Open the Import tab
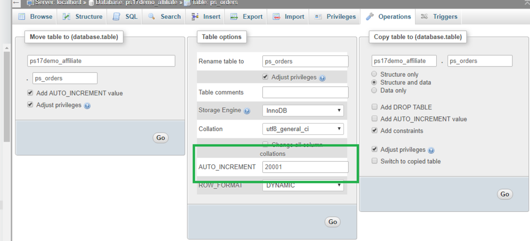Screen dimensions: 530x241 (x=288, y=16)
